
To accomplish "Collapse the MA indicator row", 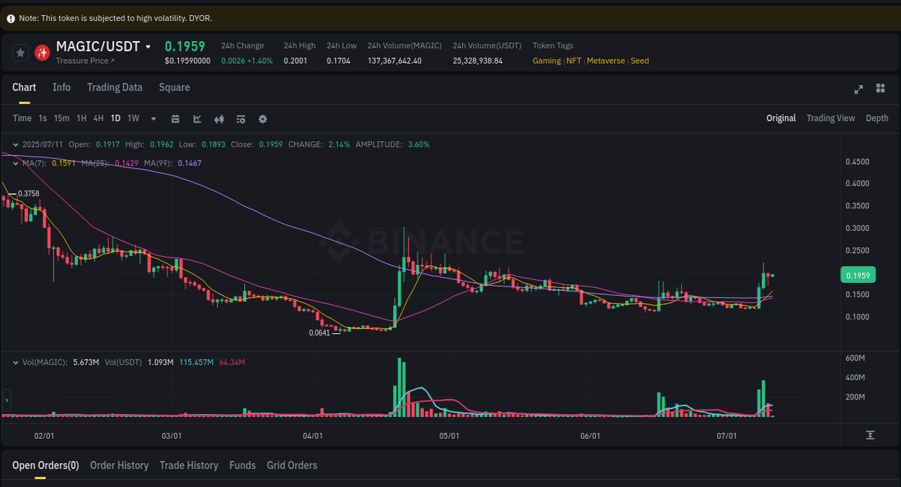I will click(x=14, y=163).
